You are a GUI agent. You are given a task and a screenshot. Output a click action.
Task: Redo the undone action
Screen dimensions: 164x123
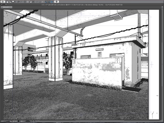[21, 2]
